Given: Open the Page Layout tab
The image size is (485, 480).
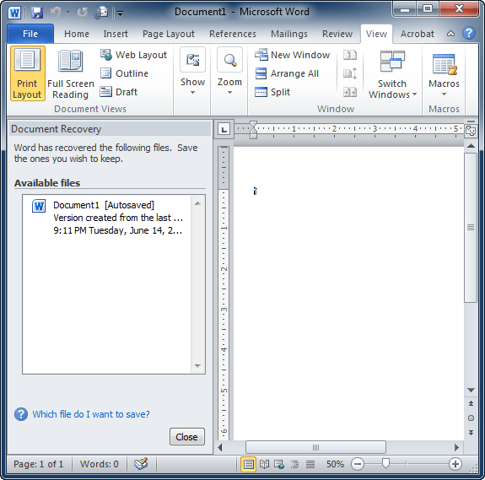Looking at the screenshot, I should pos(168,34).
